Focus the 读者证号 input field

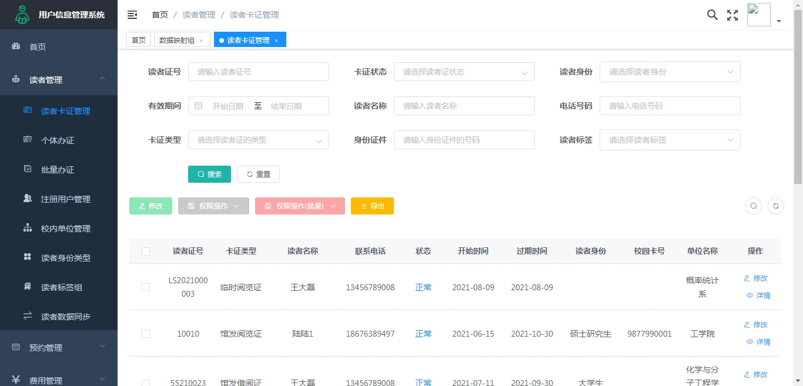click(x=259, y=72)
